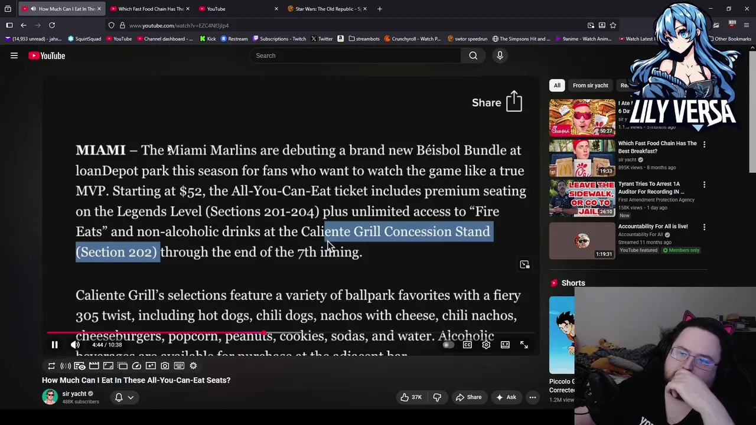Click the Ask button under the video
This screenshot has width=756, height=425.
click(506, 397)
